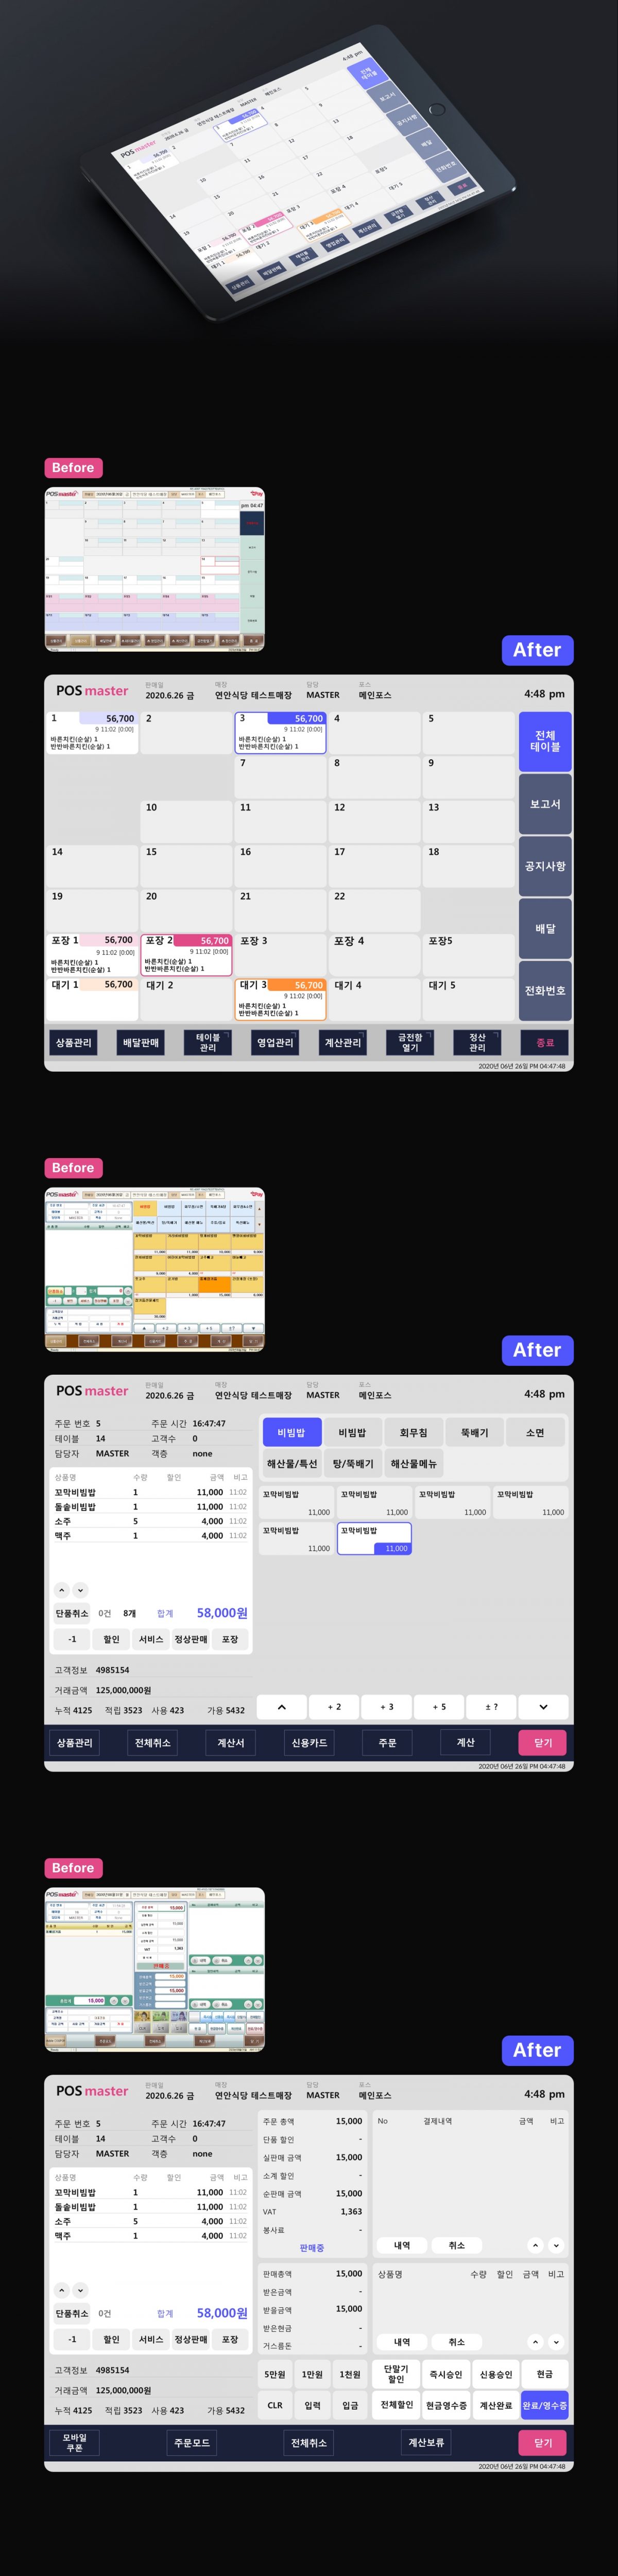Select the 전체 테이블 side button
618x2576 pixels.
pos(545,741)
